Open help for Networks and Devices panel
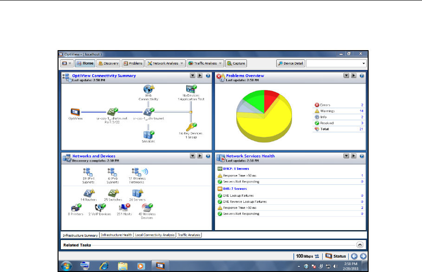 [x=208, y=156]
